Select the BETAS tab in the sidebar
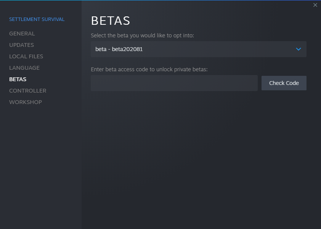This screenshot has height=229, width=321. point(18,79)
